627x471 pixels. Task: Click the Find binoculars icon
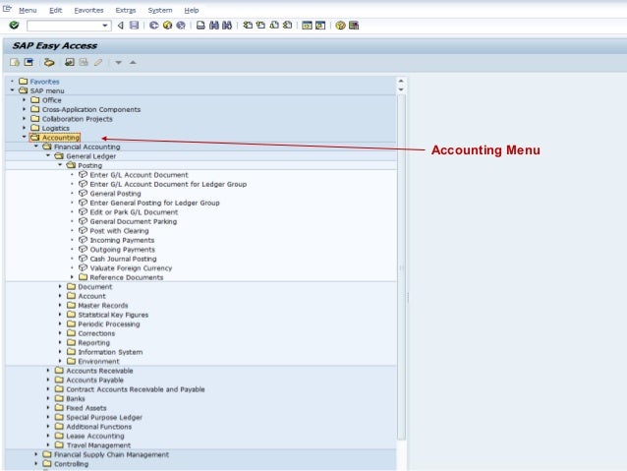tap(214, 26)
